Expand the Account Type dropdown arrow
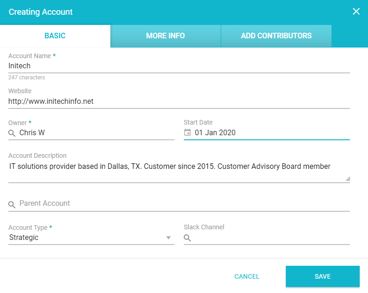 (x=169, y=238)
